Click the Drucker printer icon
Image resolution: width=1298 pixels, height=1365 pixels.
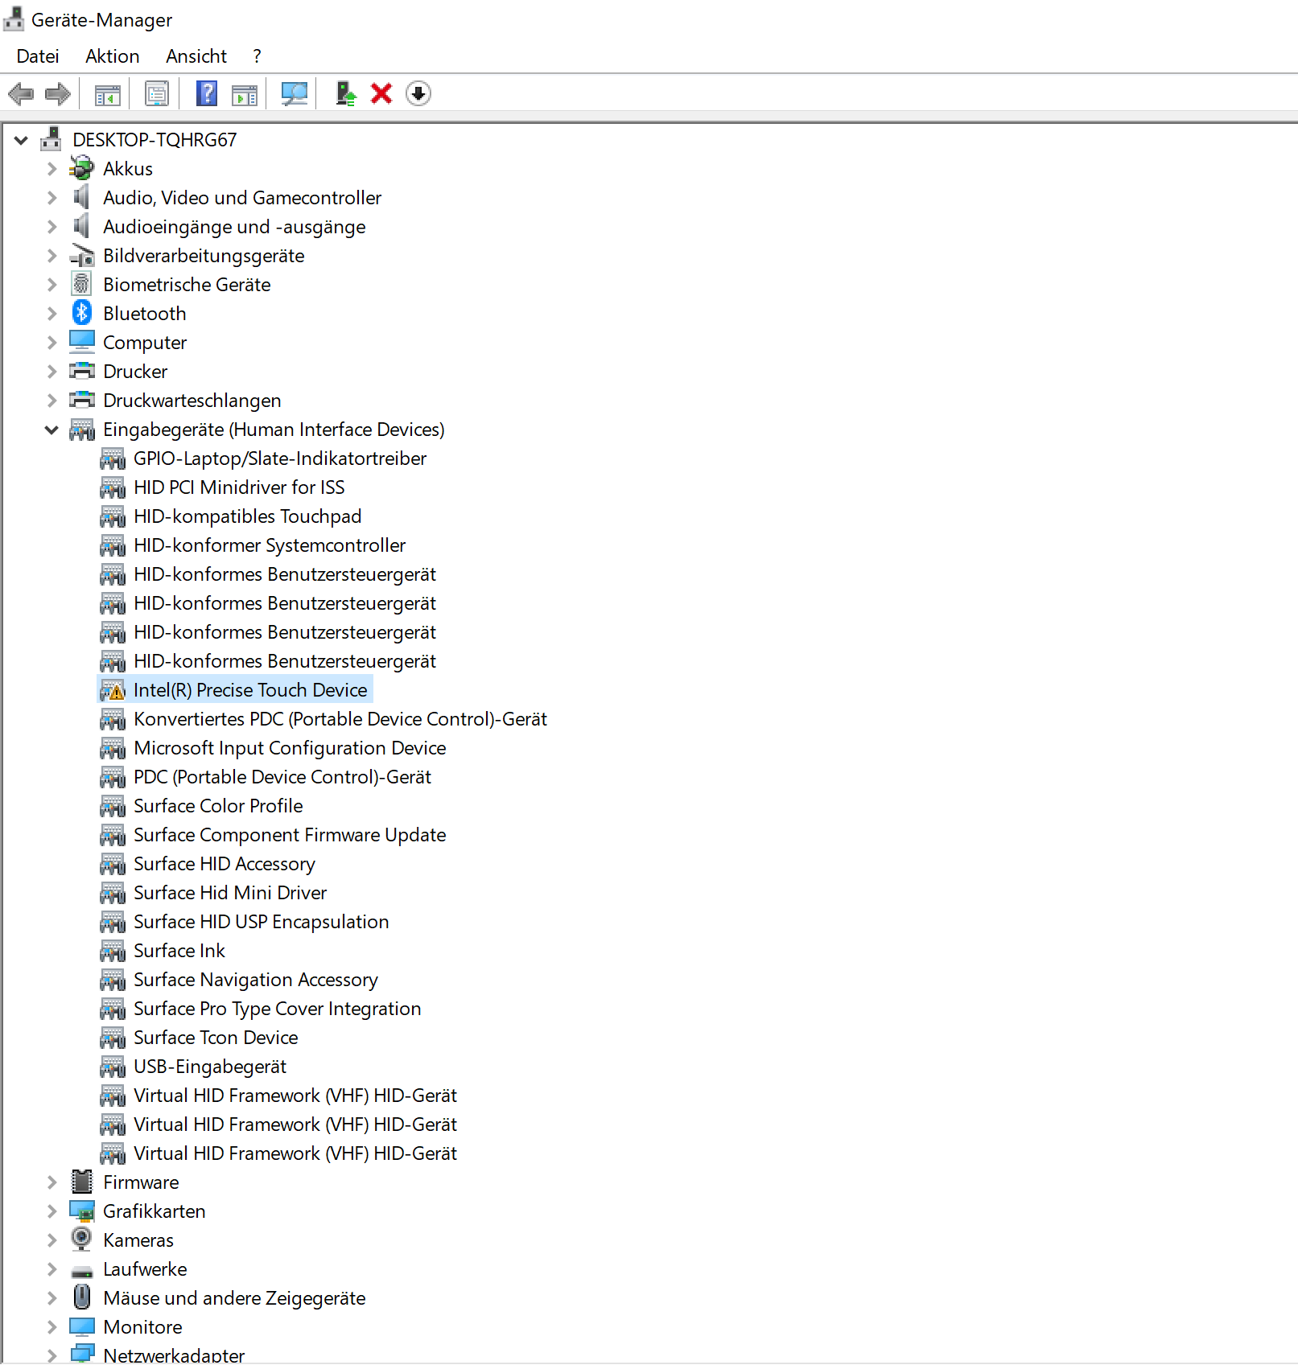tap(82, 371)
